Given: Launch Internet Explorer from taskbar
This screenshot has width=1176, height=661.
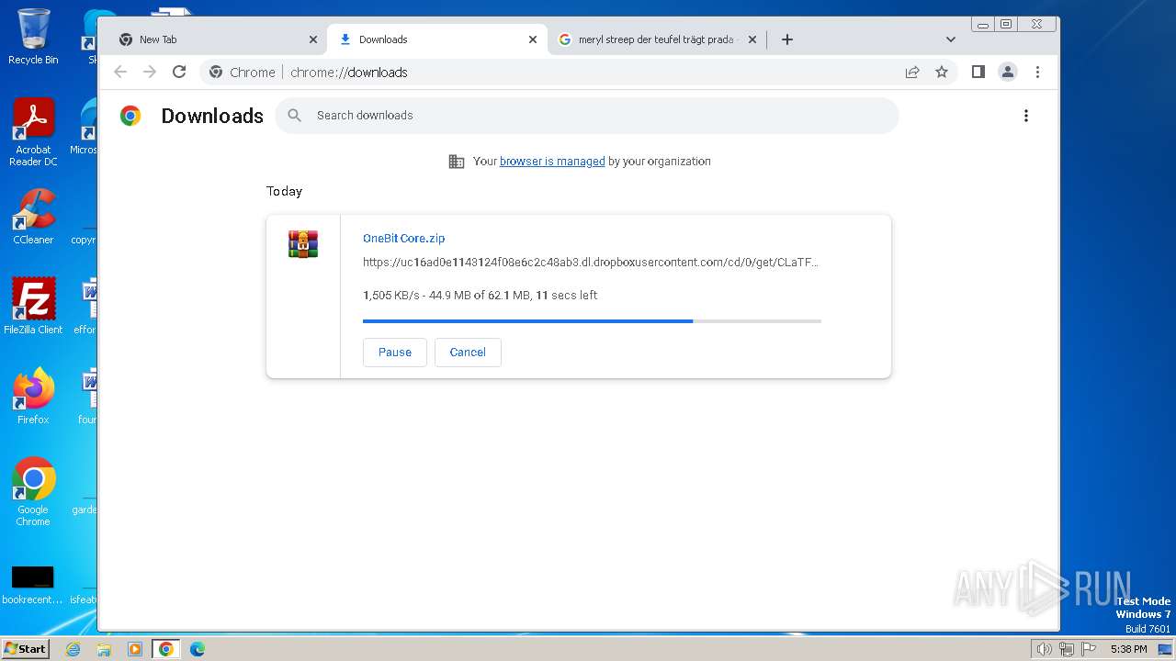Looking at the screenshot, I should tap(73, 649).
